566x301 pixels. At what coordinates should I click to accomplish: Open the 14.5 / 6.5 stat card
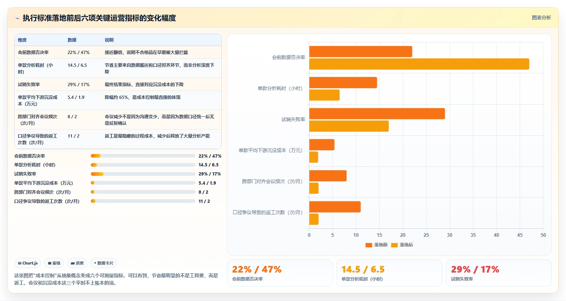point(389,273)
